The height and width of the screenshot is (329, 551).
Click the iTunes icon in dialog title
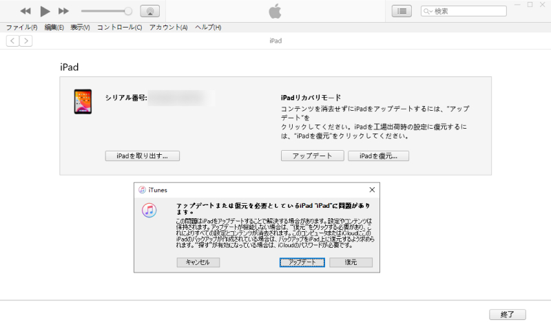click(142, 190)
